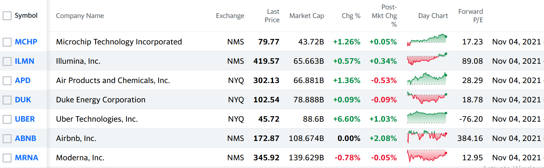Open the MRNA day chart sparkline
Image resolution: width=544 pixels, height=168 pixels.
[x=427, y=156]
